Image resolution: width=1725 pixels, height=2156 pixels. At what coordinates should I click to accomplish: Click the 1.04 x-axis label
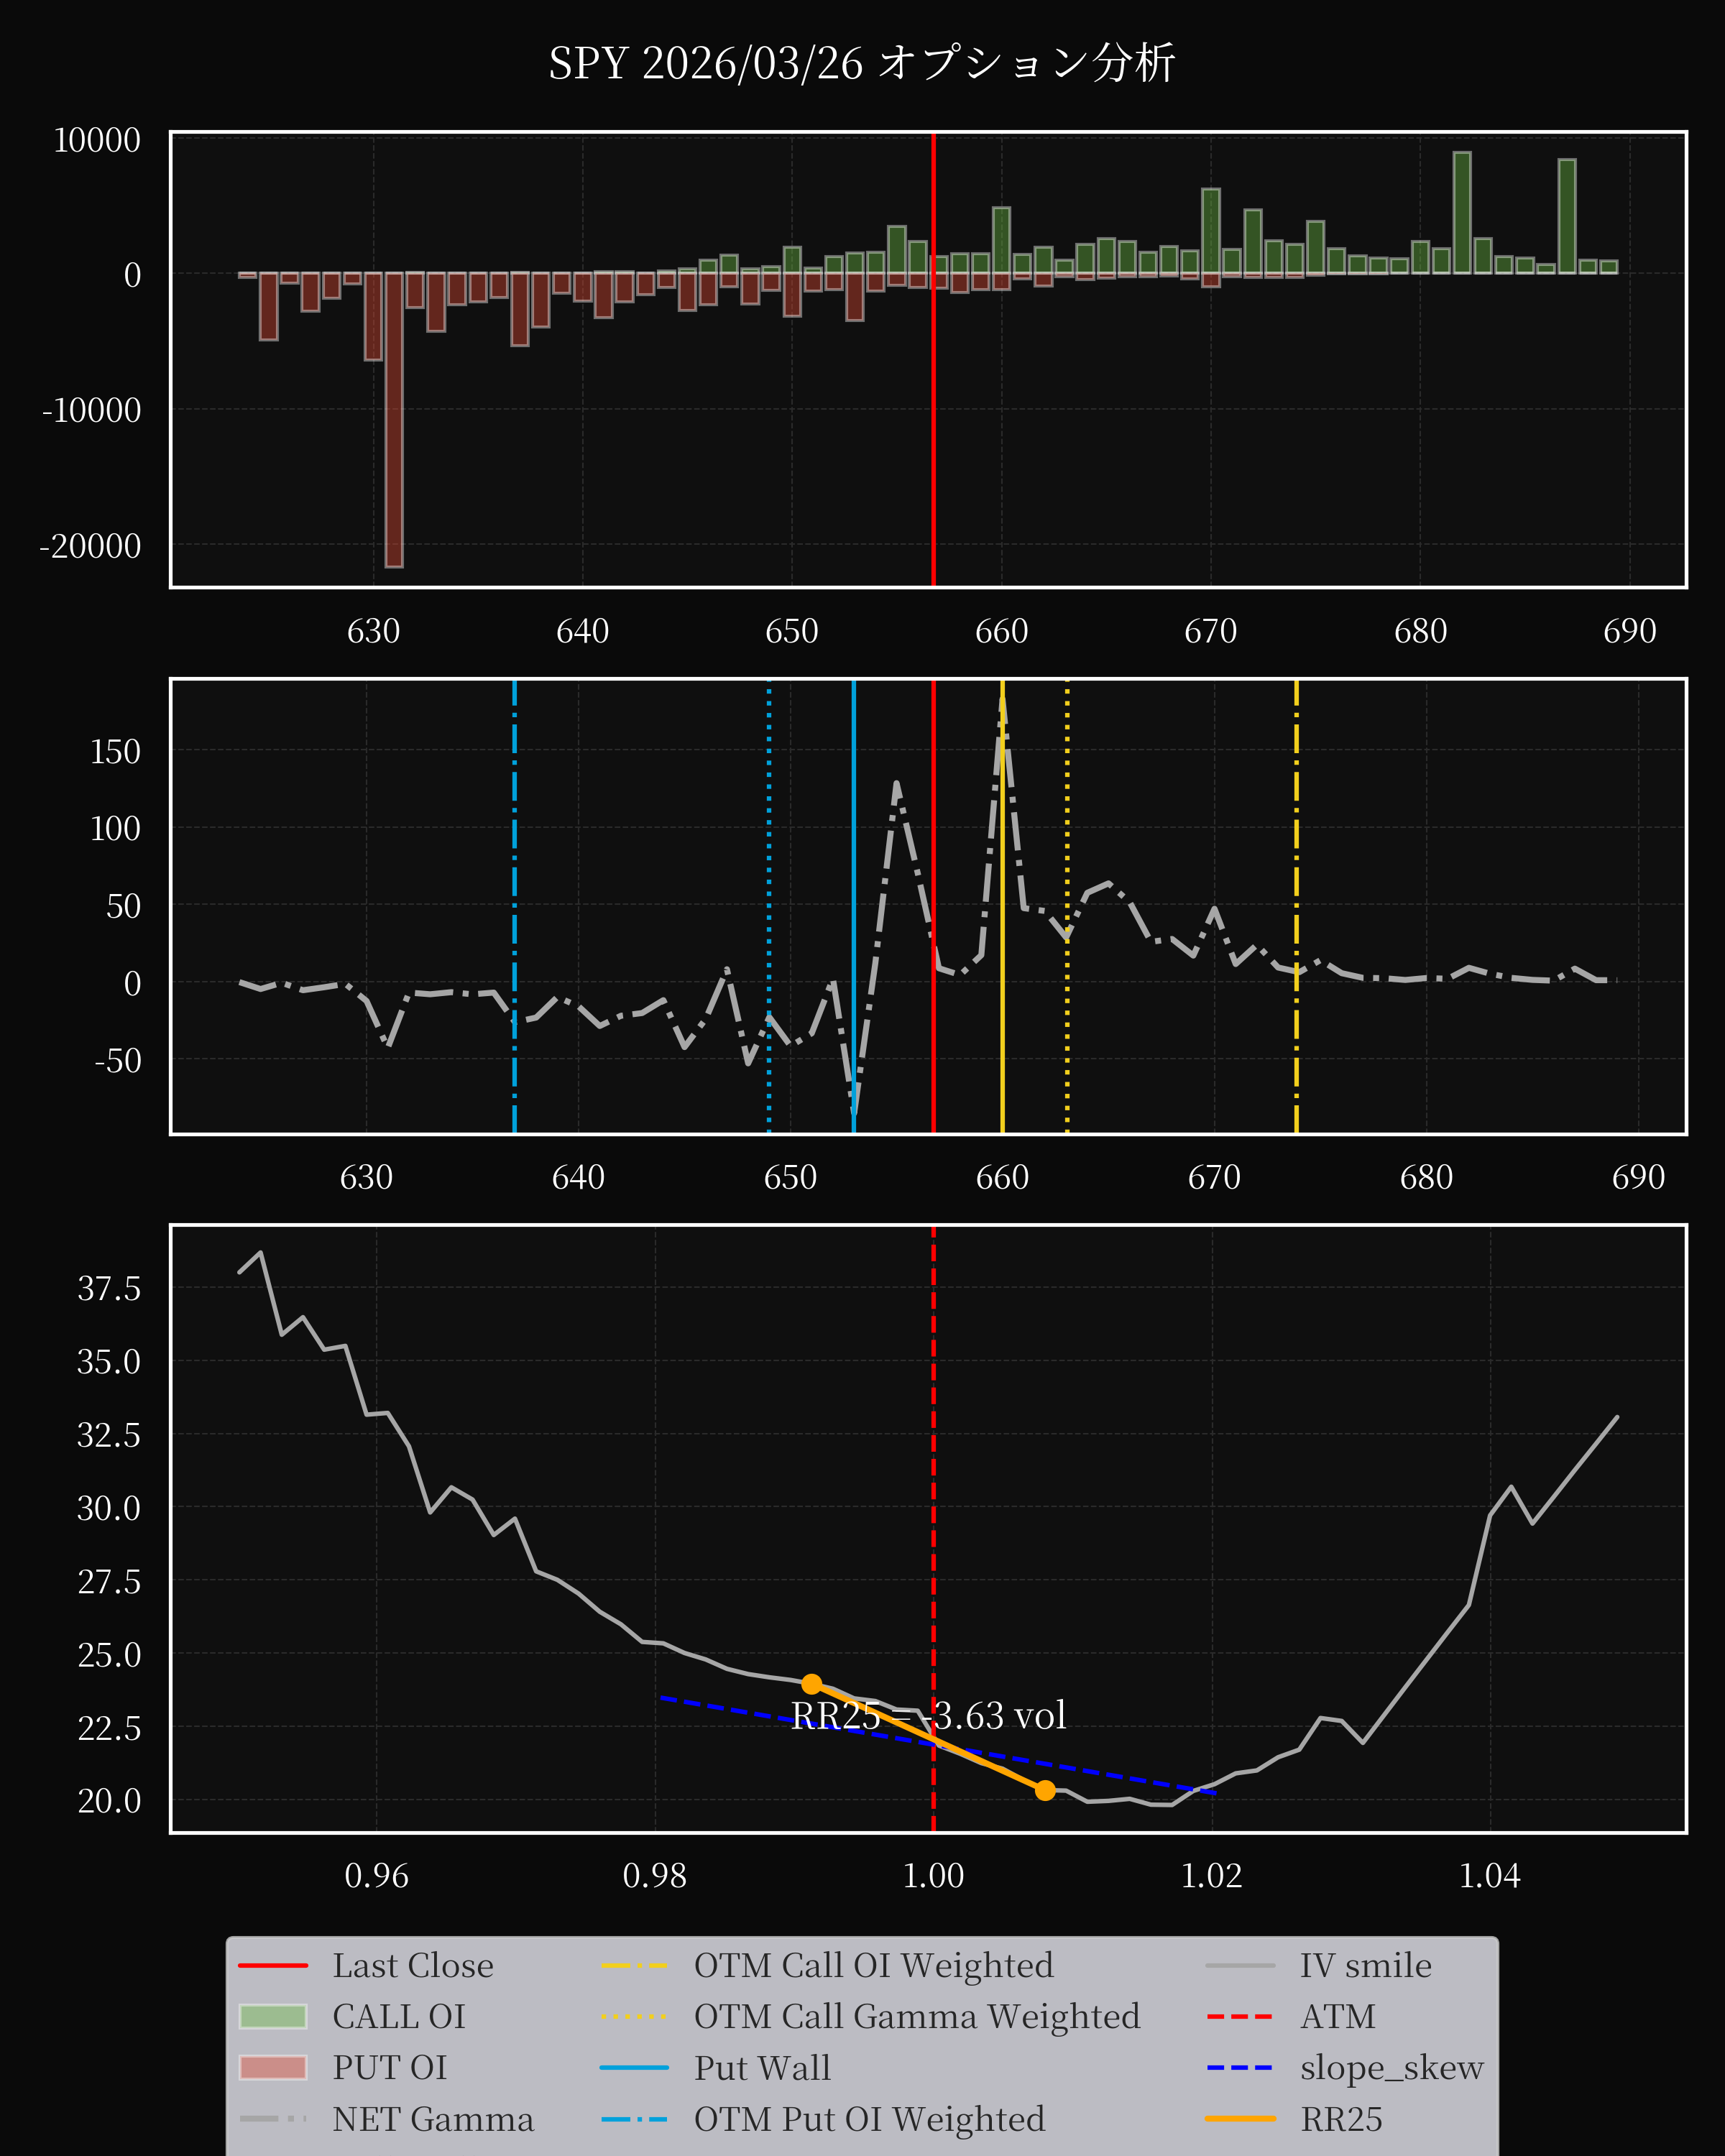pos(1490,1875)
